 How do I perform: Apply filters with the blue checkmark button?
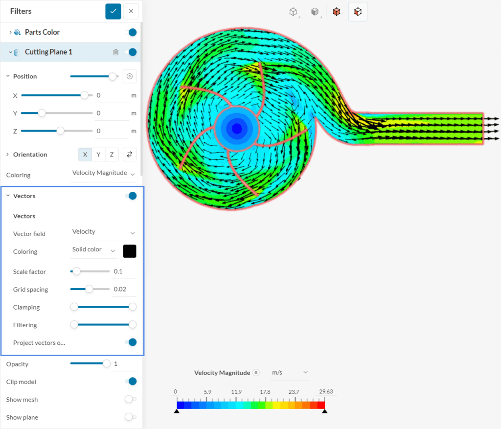coord(113,11)
